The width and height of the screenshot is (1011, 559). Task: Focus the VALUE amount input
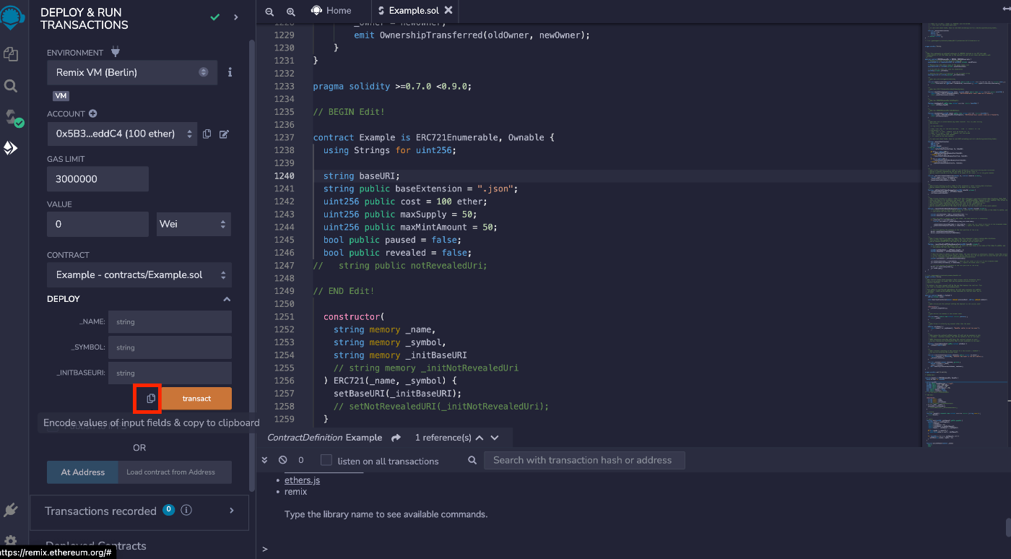point(97,224)
